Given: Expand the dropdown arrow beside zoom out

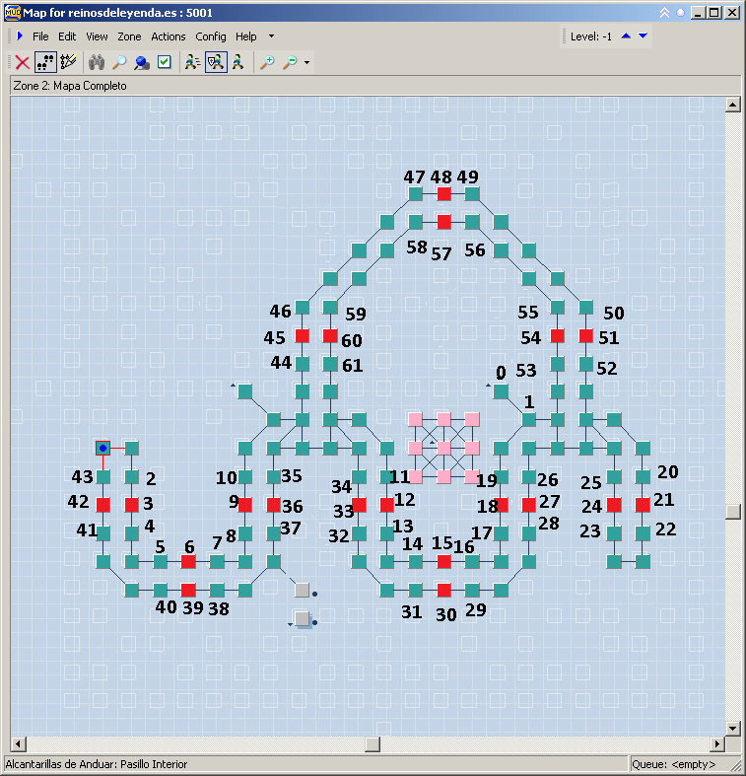Looking at the screenshot, I should coord(307,63).
